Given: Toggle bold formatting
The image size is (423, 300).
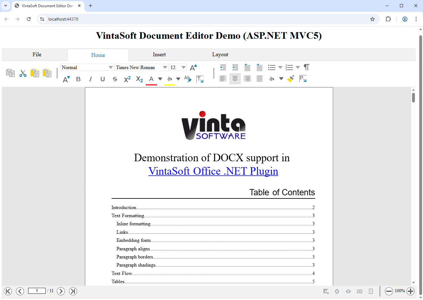Looking at the screenshot, I should pos(78,79).
